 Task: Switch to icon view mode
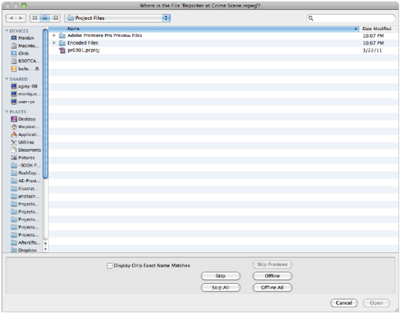[35, 18]
